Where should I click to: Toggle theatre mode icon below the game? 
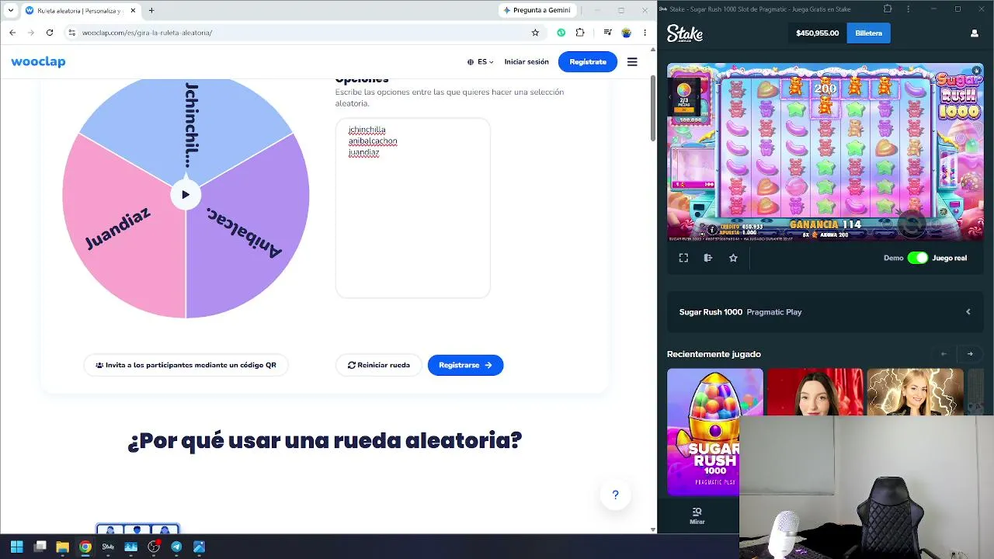click(708, 258)
